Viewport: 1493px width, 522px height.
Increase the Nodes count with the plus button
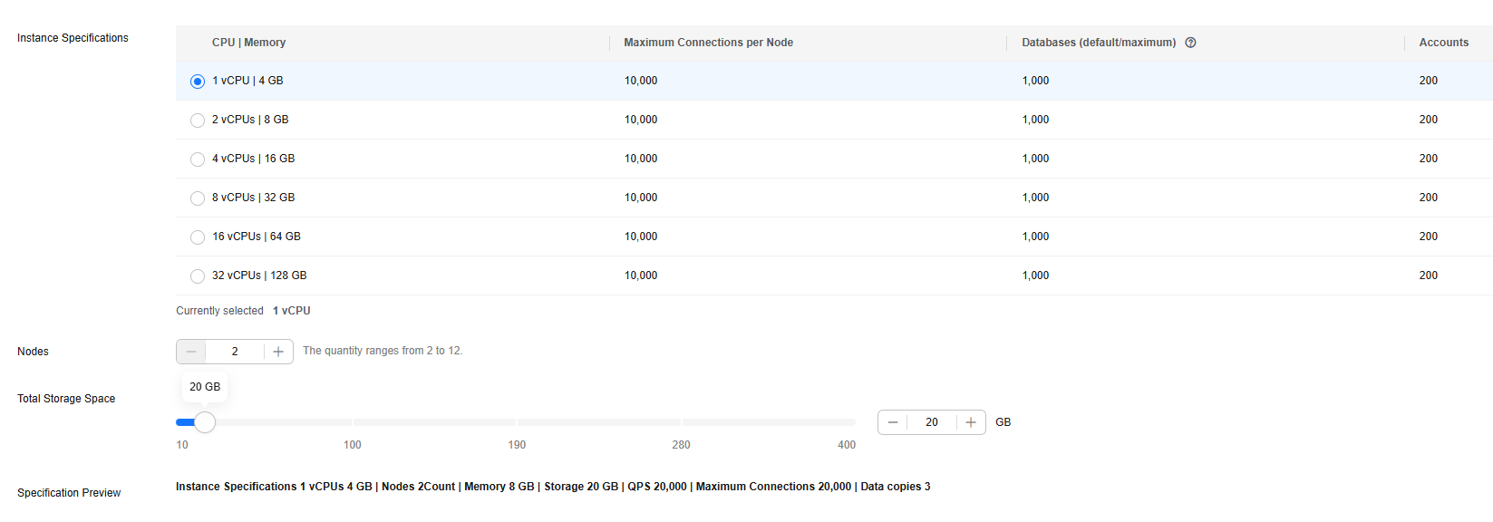(278, 352)
